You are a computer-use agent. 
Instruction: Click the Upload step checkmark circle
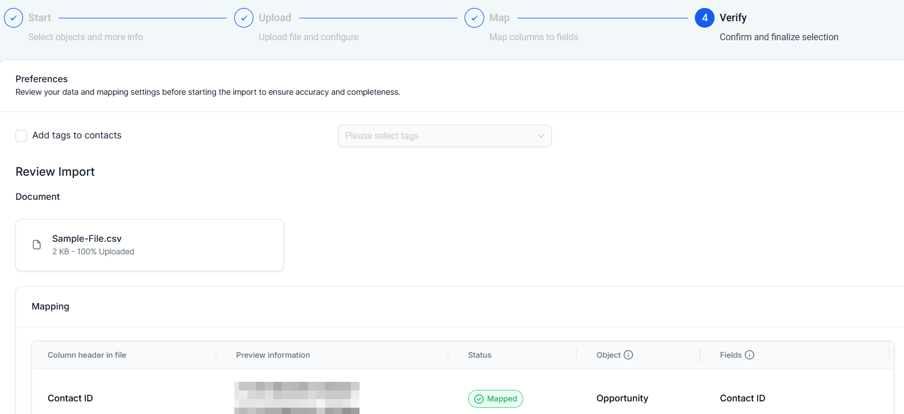click(x=244, y=18)
